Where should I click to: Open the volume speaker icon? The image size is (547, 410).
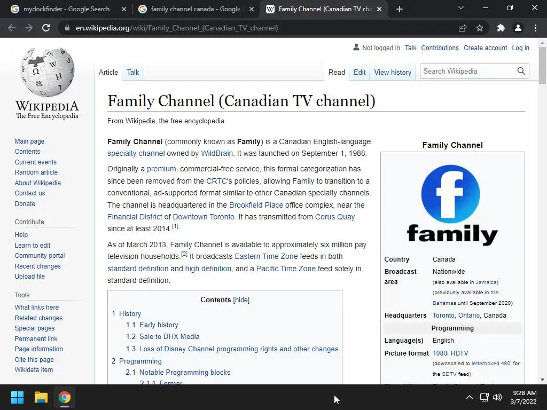[497, 397]
